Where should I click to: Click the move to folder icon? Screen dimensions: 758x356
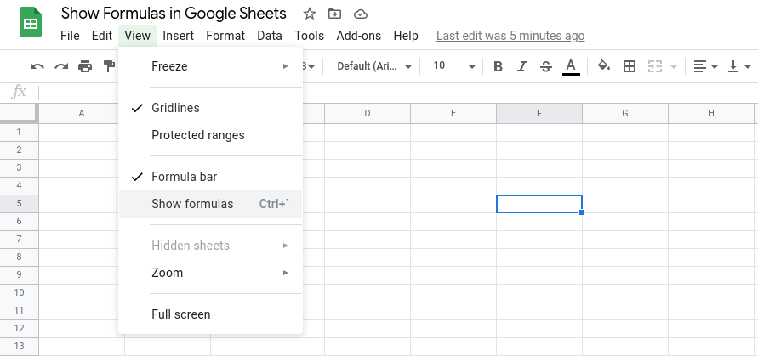334,14
